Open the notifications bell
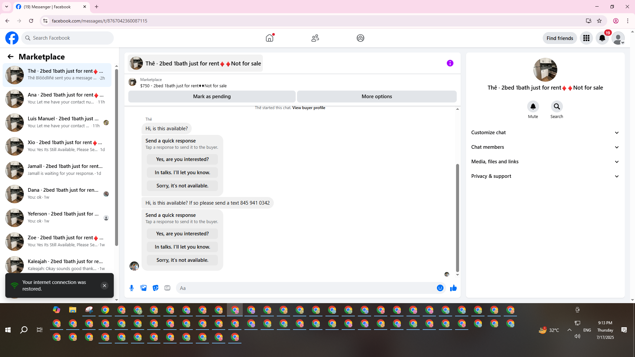The image size is (635, 357). (x=602, y=38)
